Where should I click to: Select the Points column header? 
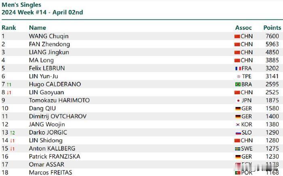pyautogui.click(x=272, y=28)
